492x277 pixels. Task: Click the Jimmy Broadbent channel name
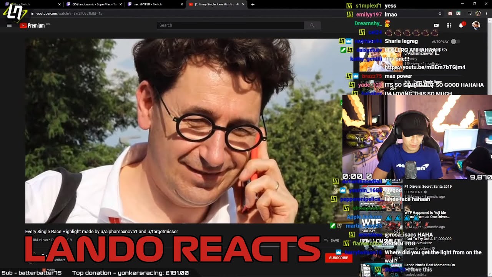[418, 249]
